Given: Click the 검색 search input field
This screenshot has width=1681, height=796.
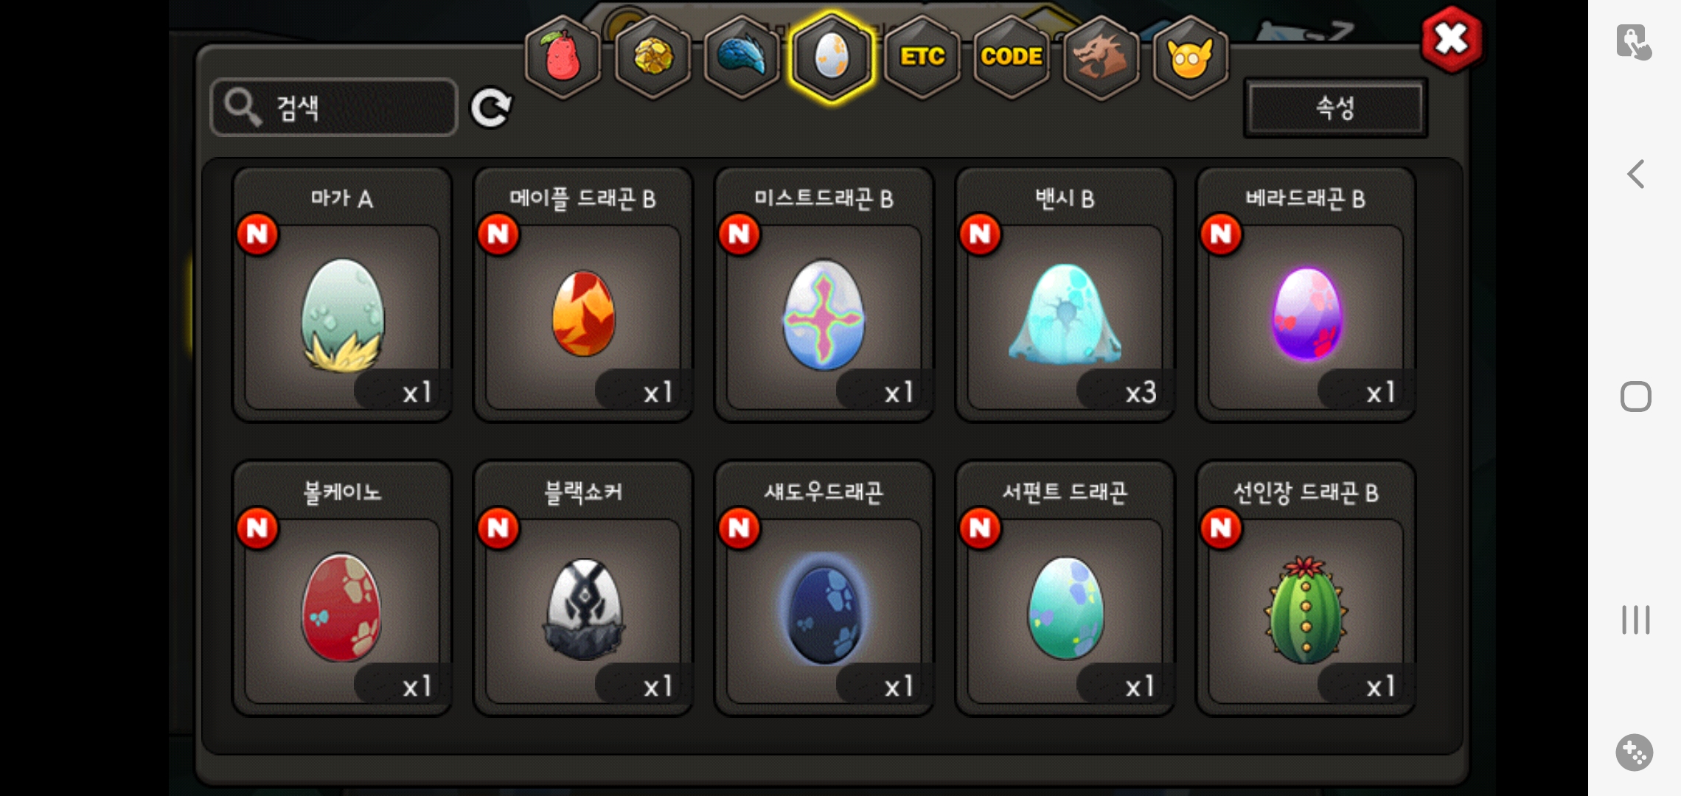Looking at the screenshot, I should tap(334, 108).
